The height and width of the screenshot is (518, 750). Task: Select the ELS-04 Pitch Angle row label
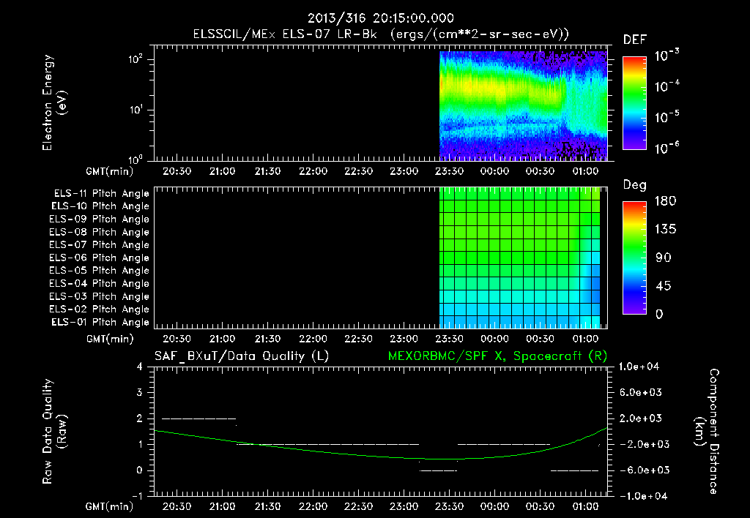coord(99,283)
